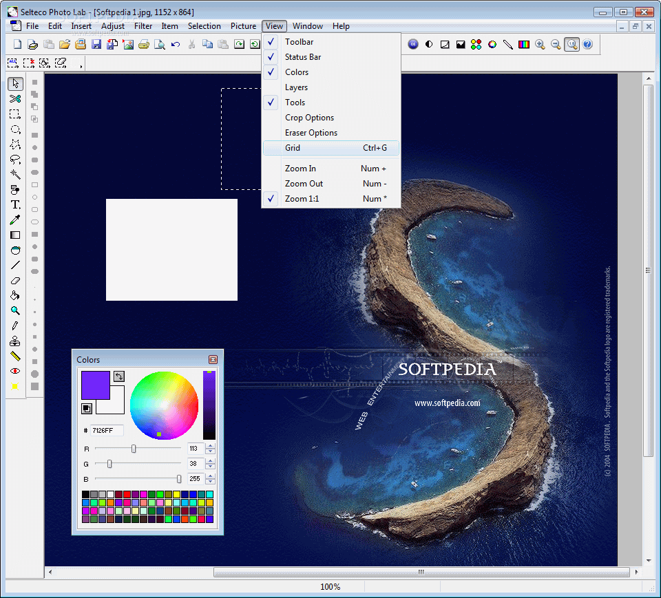Select the Text tool
The height and width of the screenshot is (598, 661).
click(x=15, y=205)
